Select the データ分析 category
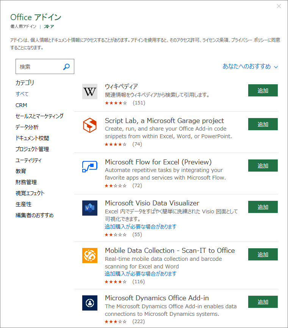The width and height of the screenshot is (288, 328). coord(27,127)
